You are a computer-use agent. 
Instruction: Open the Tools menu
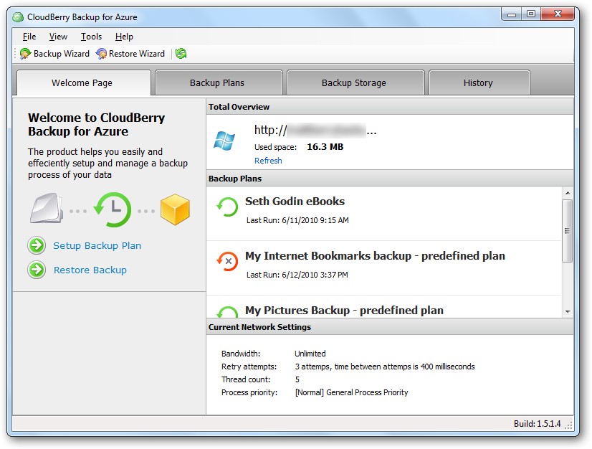tap(91, 37)
